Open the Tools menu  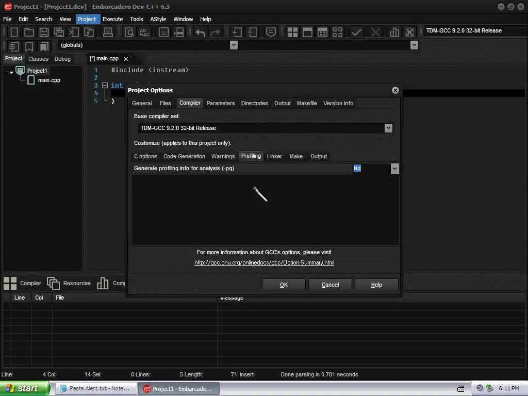(x=136, y=19)
